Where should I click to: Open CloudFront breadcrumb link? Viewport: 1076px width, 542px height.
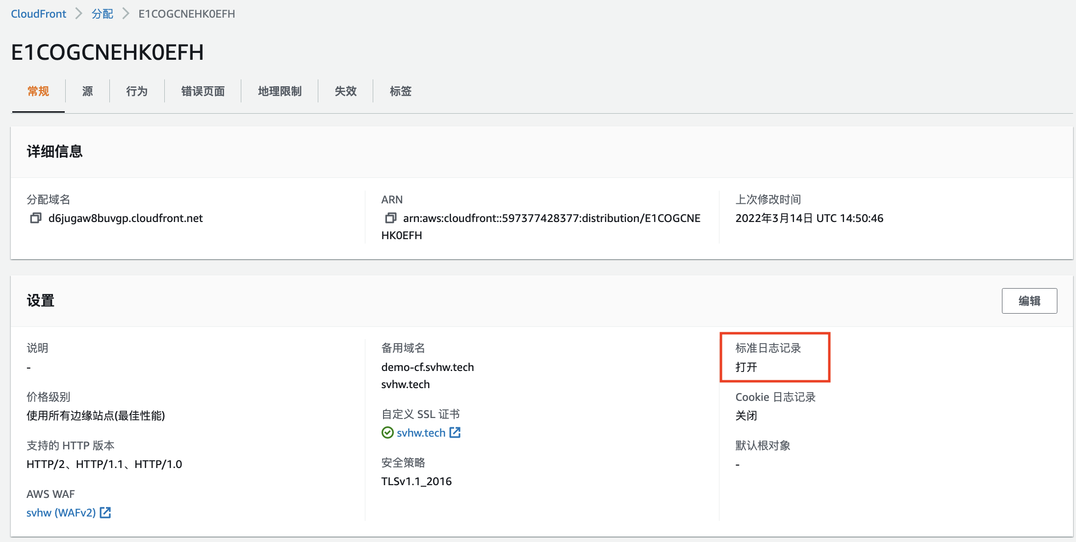click(x=38, y=14)
